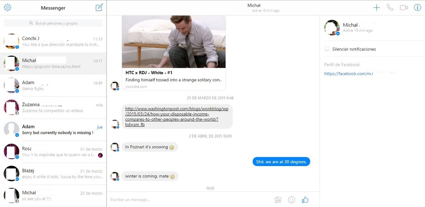Image resolution: width=425 pixels, height=207 pixels.
Task: Enable Silenciar notificaciones checkbox
Action: click(x=327, y=49)
